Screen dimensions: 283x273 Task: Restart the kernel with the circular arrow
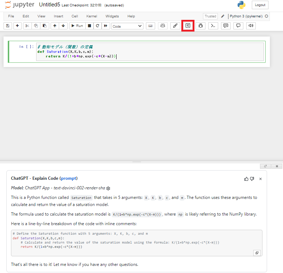point(97,26)
